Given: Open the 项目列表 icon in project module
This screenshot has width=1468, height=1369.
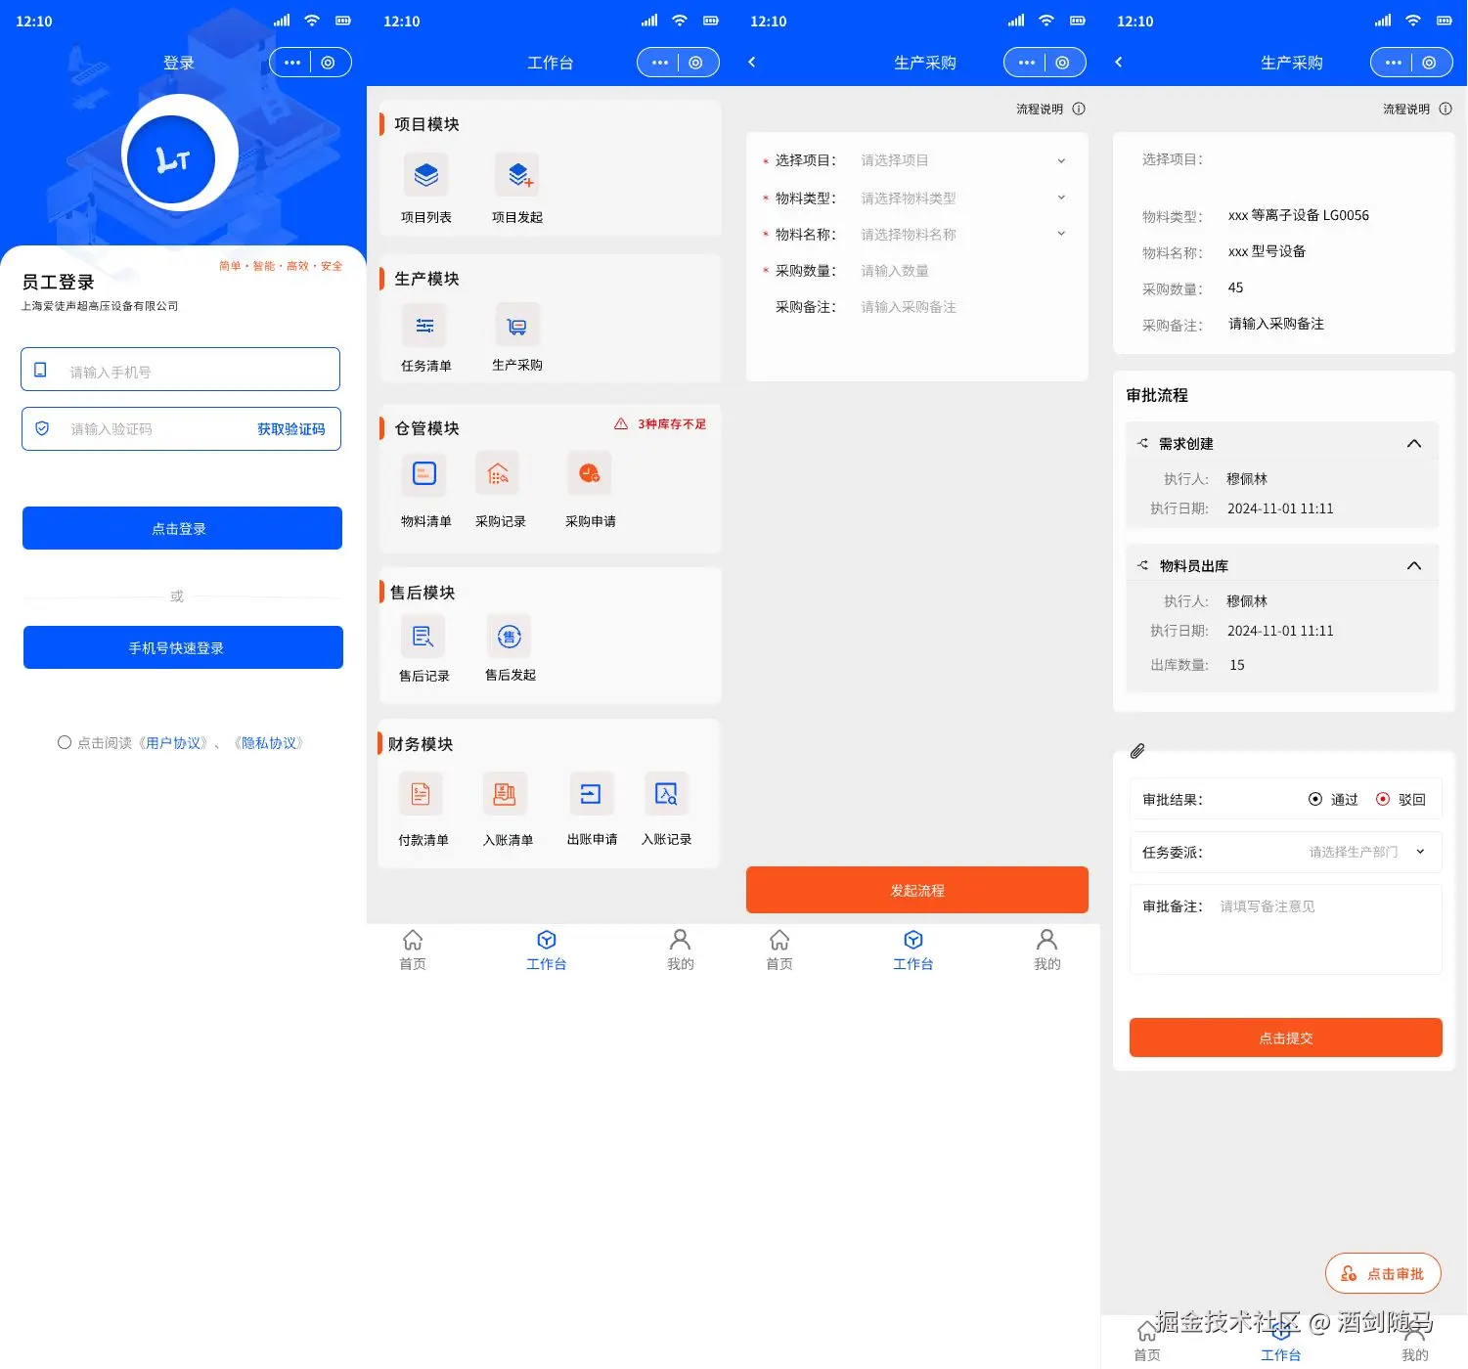Looking at the screenshot, I should coord(425,176).
